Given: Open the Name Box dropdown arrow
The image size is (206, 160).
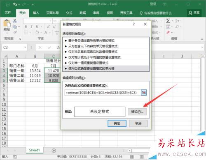Looking at the screenshot, I should coord(25,47).
